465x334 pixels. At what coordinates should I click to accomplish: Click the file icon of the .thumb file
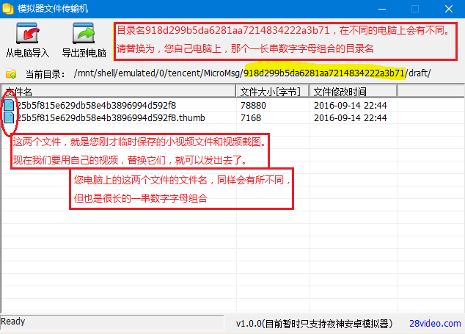[x=9, y=117]
